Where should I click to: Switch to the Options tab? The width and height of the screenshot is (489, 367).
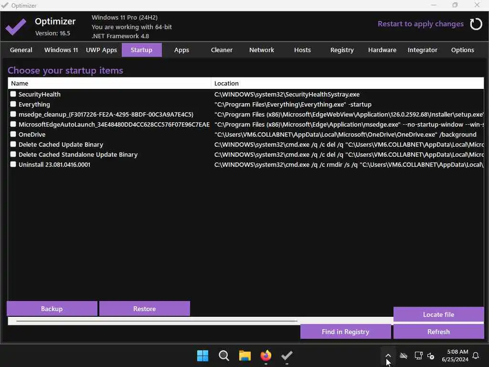tap(462, 50)
